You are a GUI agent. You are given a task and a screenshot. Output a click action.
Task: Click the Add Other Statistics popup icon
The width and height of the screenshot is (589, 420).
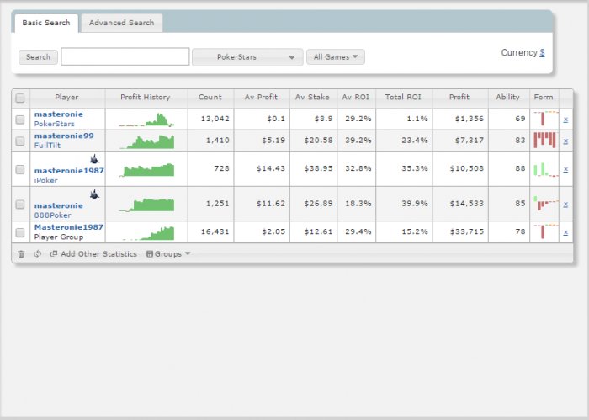[54, 253]
